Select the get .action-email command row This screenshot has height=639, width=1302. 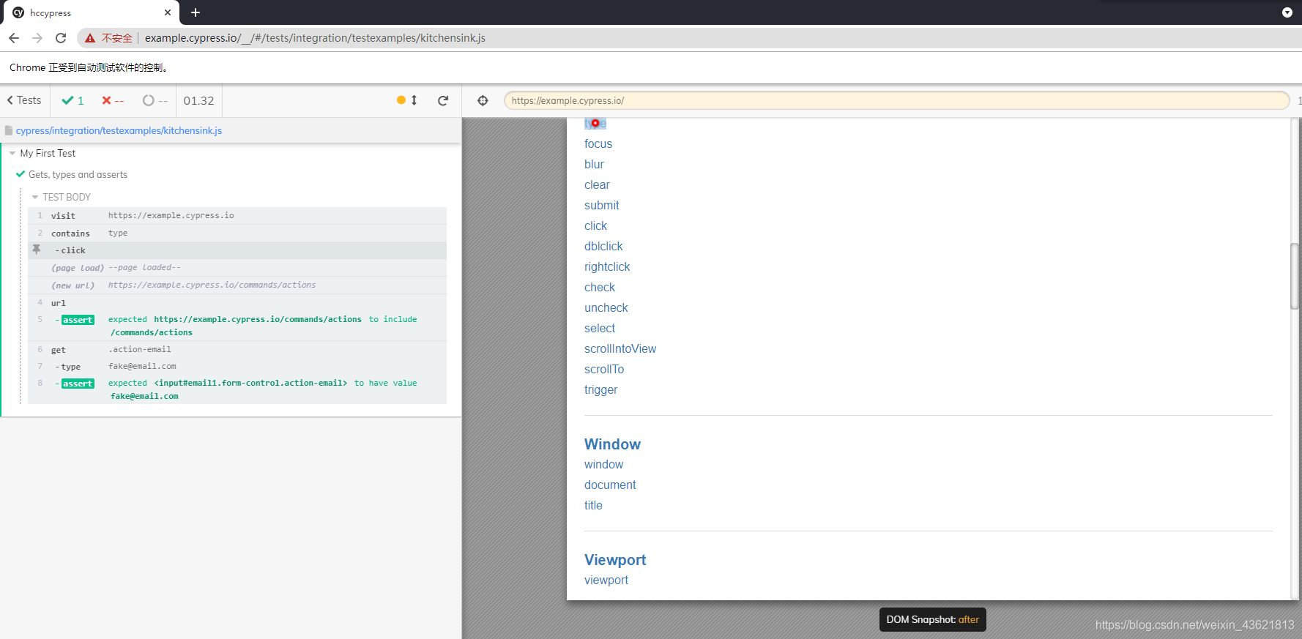click(x=237, y=350)
